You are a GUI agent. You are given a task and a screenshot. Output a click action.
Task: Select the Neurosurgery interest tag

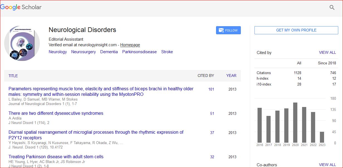click(x=83, y=52)
